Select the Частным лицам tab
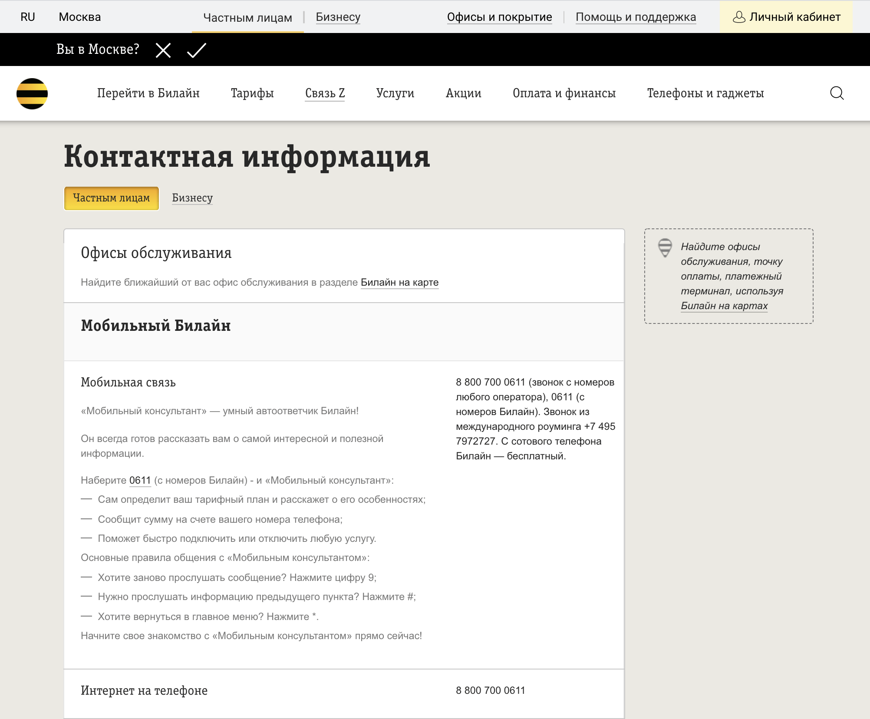 (x=111, y=198)
